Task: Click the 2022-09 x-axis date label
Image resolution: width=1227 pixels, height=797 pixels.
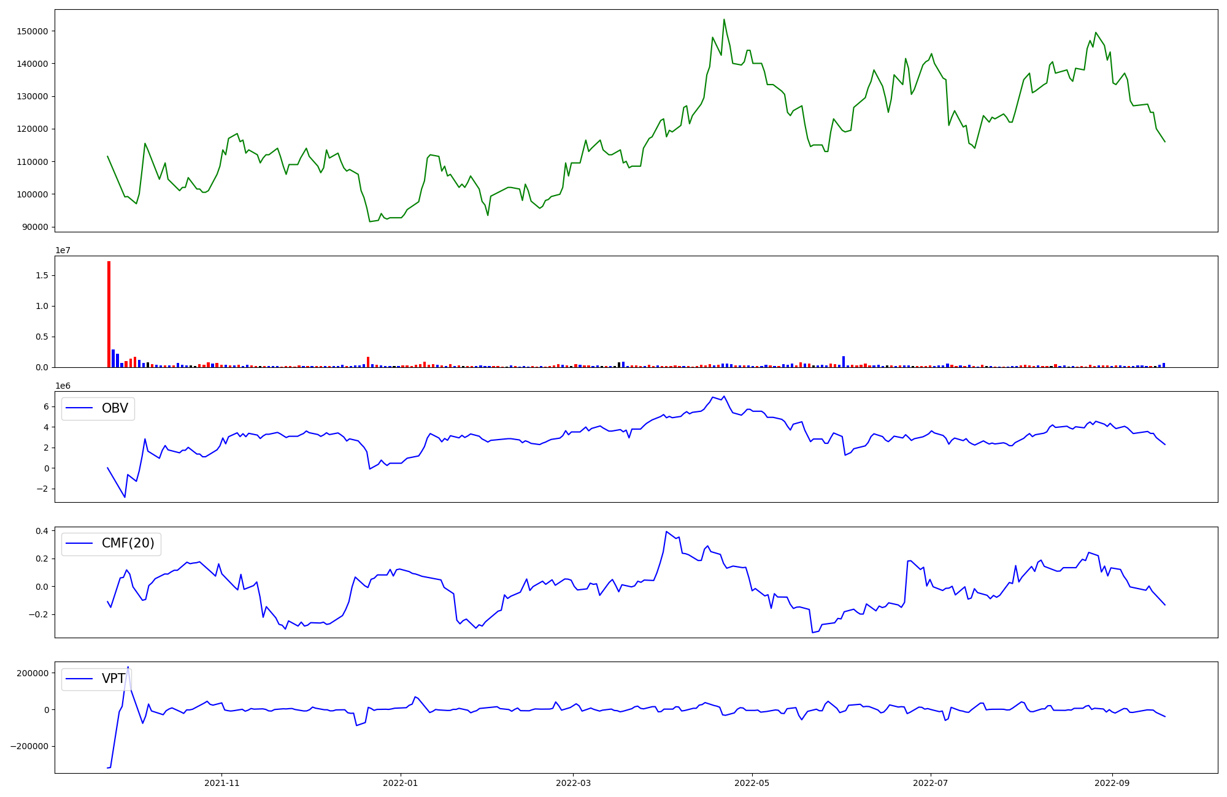Action: point(1112,783)
